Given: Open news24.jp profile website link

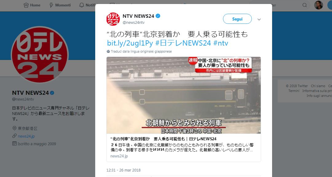Looking at the screenshot, I should 26,136.
